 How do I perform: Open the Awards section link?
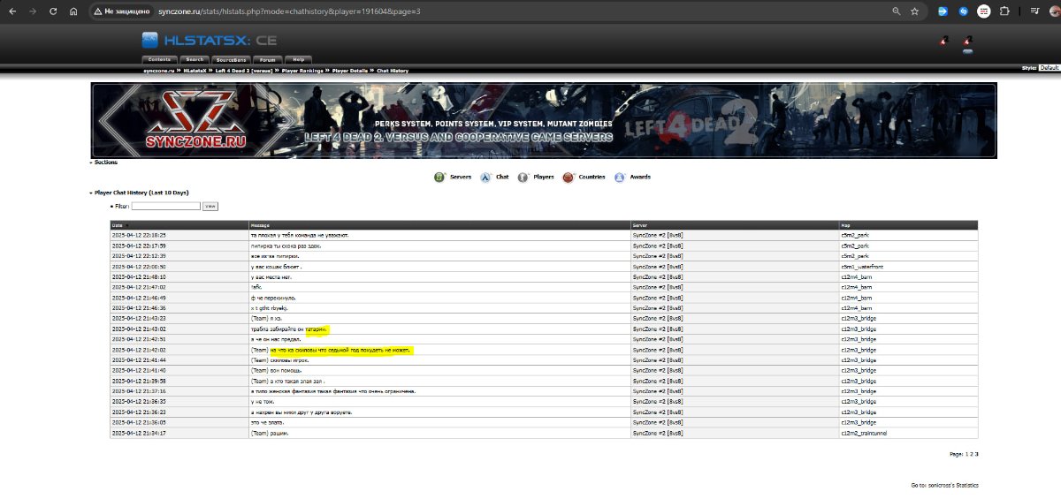tap(640, 178)
